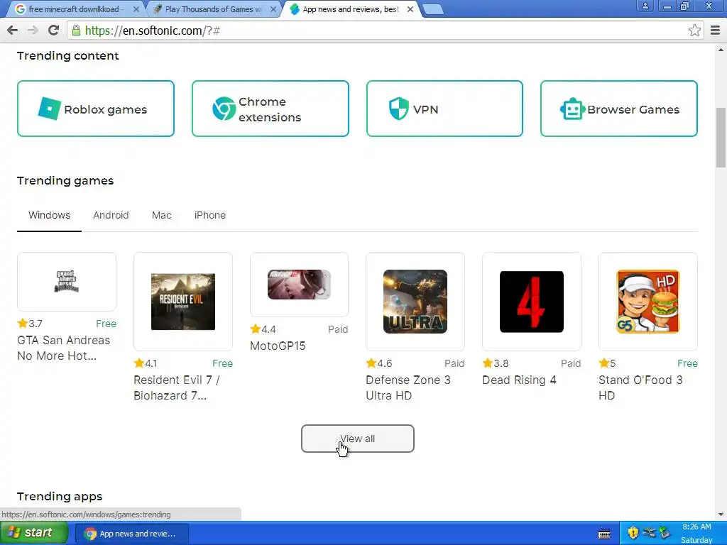Click the taskbar clock showing 8:26 AM

click(696, 527)
